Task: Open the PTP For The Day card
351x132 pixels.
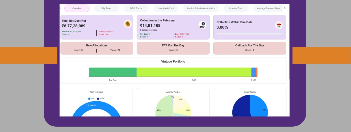Action: [x=173, y=48]
